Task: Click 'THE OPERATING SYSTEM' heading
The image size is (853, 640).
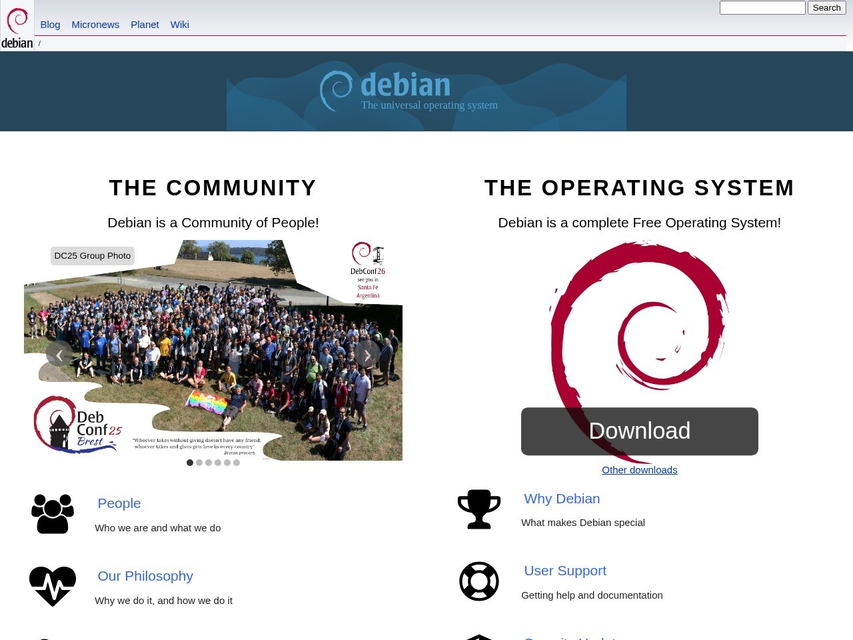Action: click(x=640, y=188)
